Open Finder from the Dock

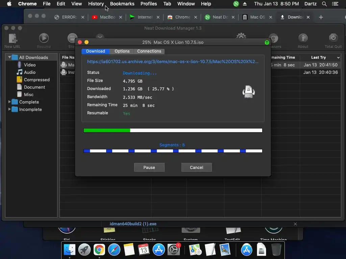(70, 250)
